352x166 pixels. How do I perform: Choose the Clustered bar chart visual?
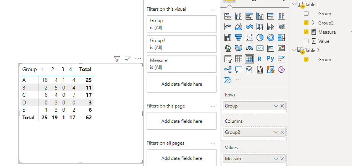(x=249, y=16)
